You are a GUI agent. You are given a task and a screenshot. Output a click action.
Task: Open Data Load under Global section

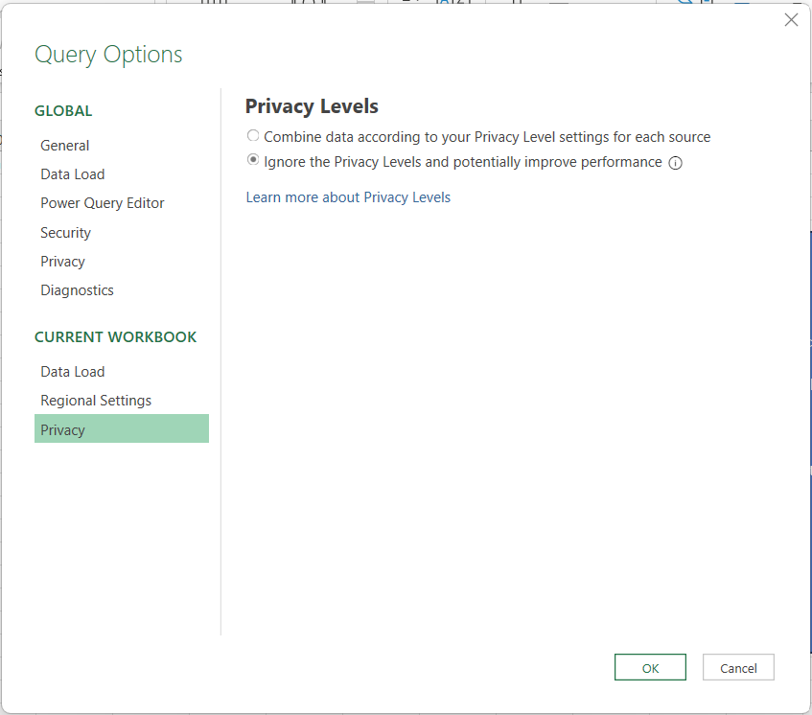[x=73, y=174]
